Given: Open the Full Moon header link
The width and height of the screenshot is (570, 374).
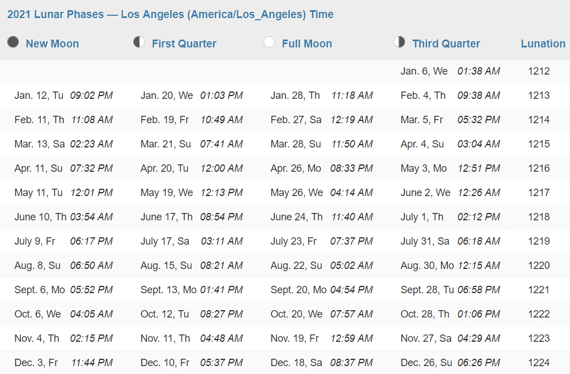Looking at the screenshot, I should point(307,44).
